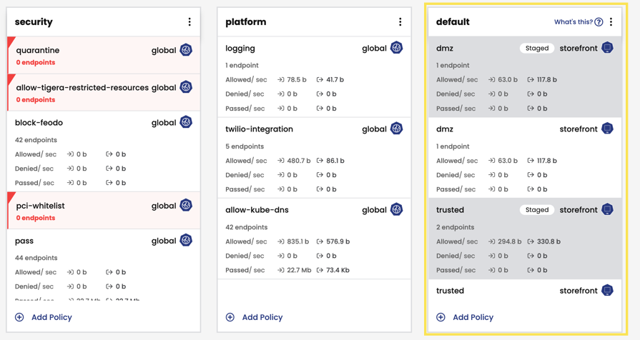Open the platform tier options menu
This screenshot has width=640, height=340.
[400, 22]
